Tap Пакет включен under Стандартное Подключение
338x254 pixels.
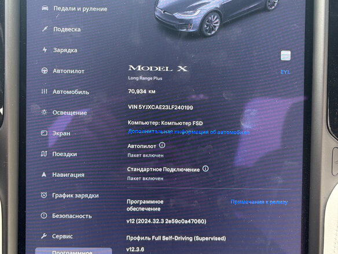coord(145,179)
